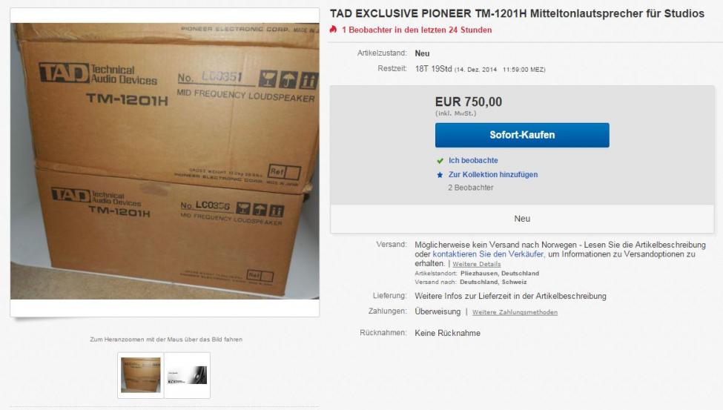Open Zur Kollektion hinzufügen link

point(493,174)
